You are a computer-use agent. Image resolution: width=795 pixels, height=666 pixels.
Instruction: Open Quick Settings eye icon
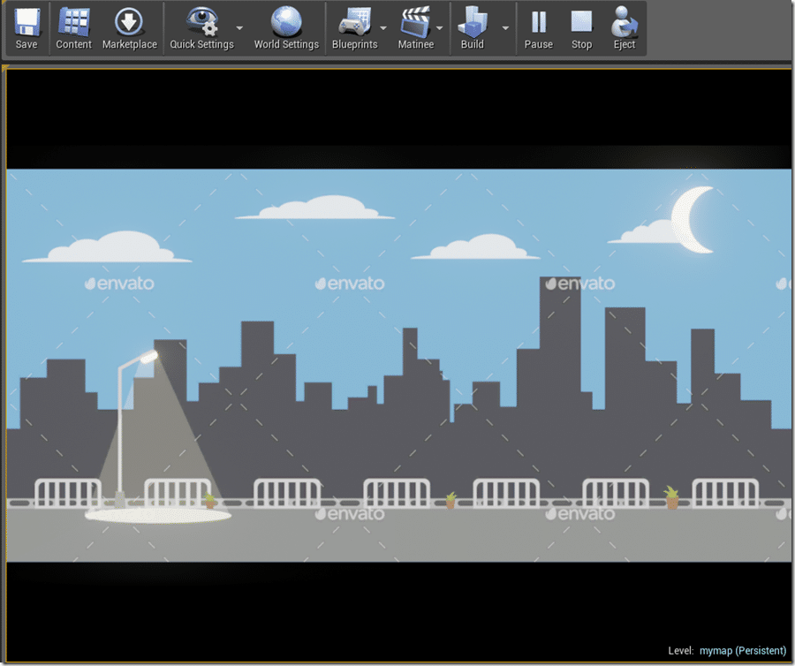[x=201, y=21]
